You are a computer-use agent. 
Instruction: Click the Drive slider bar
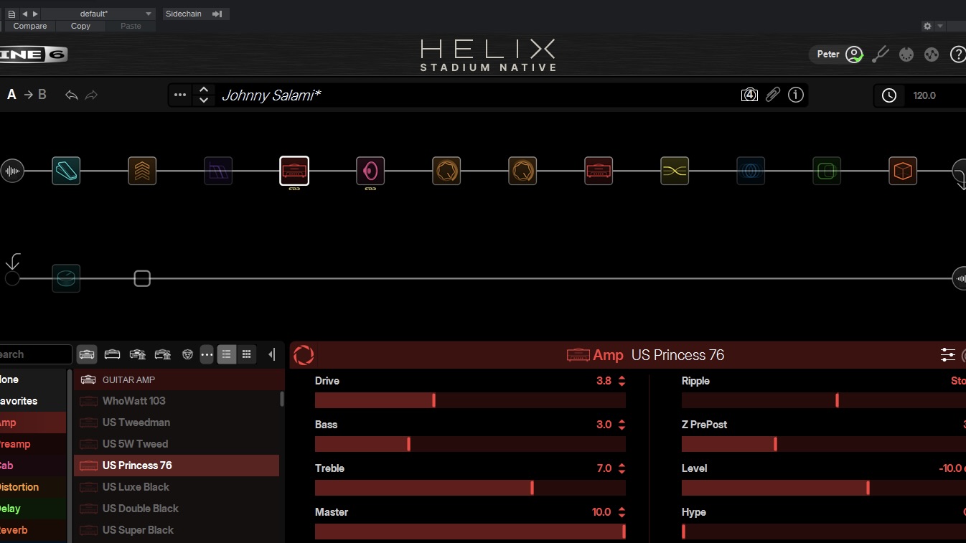point(470,400)
